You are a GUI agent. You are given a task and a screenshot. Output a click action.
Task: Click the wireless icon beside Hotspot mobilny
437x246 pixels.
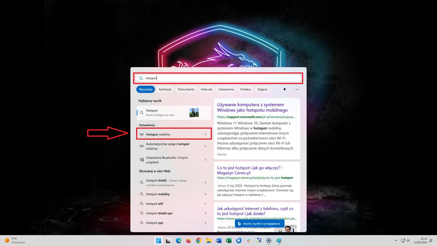click(x=142, y=134)
